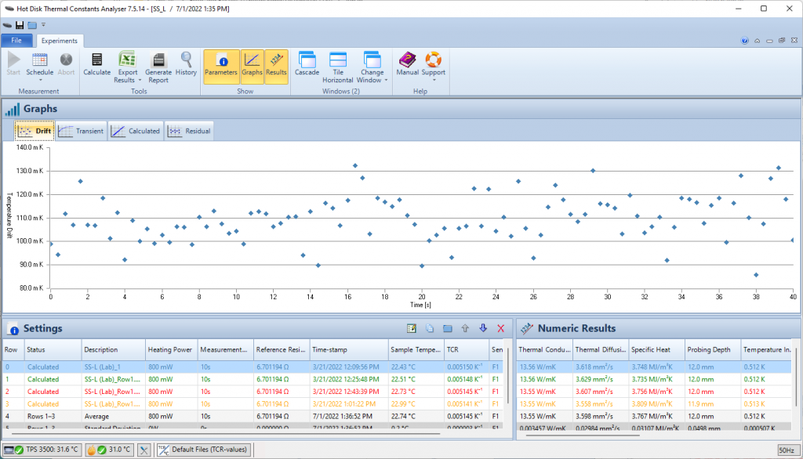The image size is (803, 459).
Task: Click the Probing Depth column header
Action: tap(713, 350)
